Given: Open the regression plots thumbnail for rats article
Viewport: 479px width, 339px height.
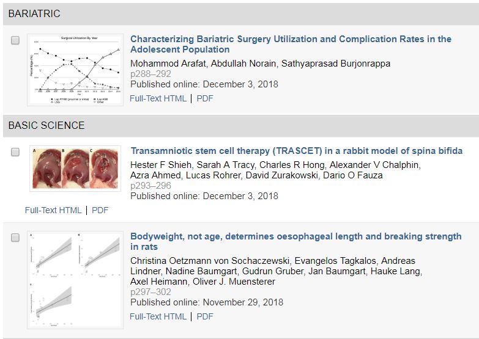Looking at the screenshot, I should point(75,280).
